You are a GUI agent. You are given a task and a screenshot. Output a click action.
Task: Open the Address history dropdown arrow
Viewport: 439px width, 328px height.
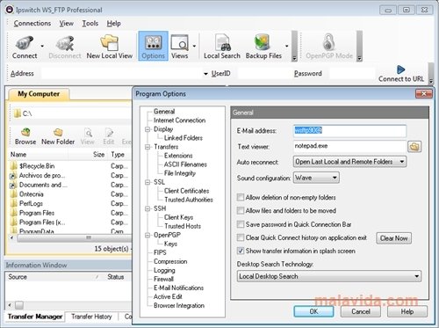click(x=205, y=74)
